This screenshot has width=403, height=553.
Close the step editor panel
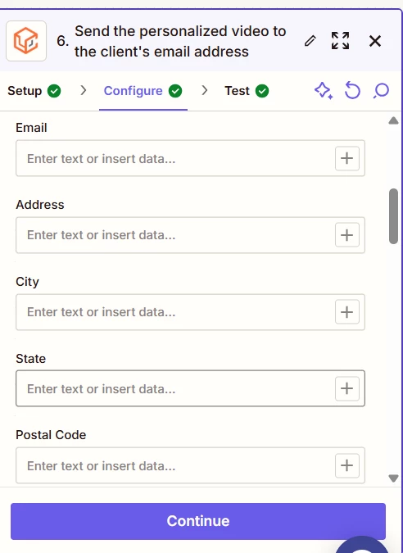coord(375,41)
